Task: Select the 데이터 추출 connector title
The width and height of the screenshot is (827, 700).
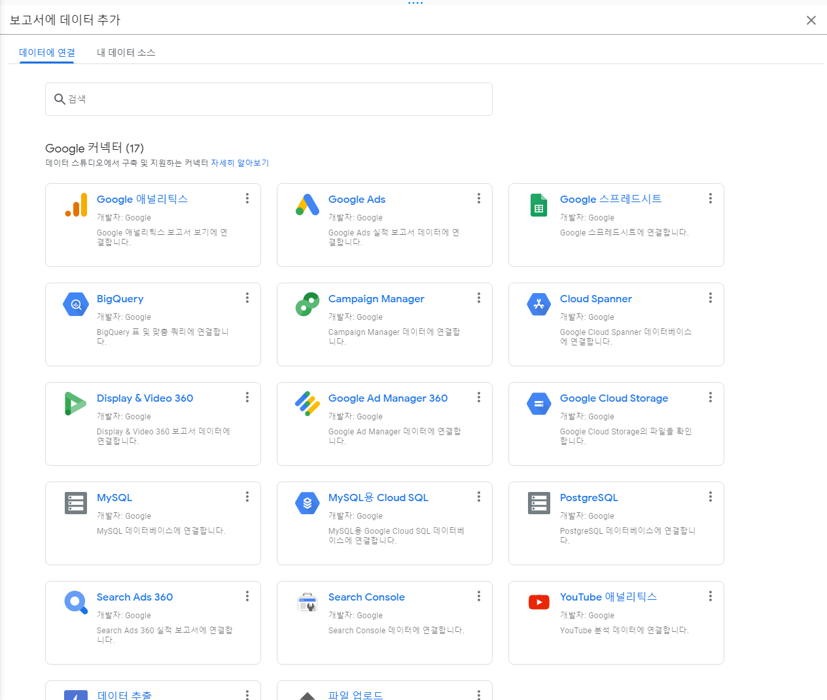Action: point(124,695)
